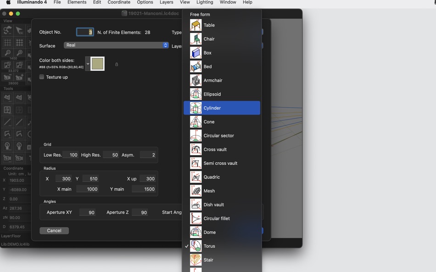Open the Layers menu

click(166, 2)
